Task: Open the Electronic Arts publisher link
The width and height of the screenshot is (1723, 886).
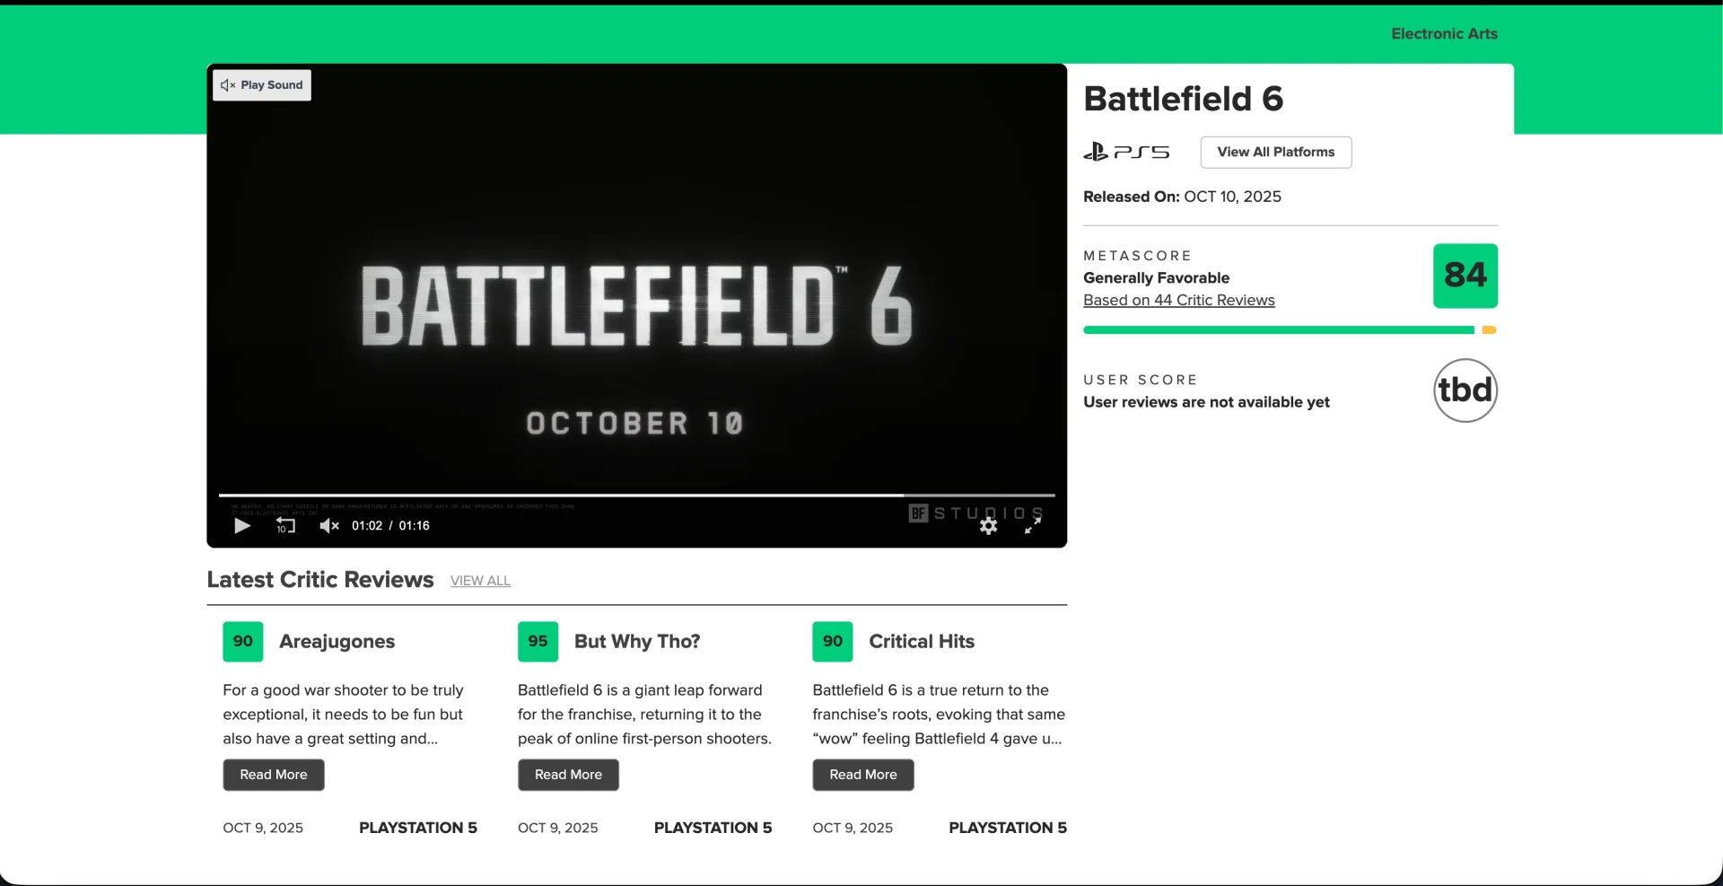Action: click(x=1444, y=34)
